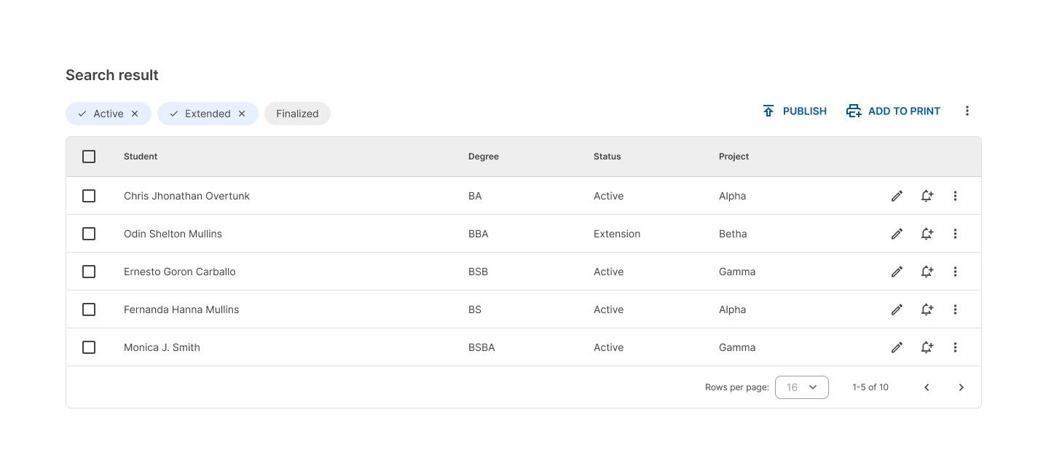
Task: Add alert bell for Fernanda Hanna Mullins
Action: [x=927, y=309]
